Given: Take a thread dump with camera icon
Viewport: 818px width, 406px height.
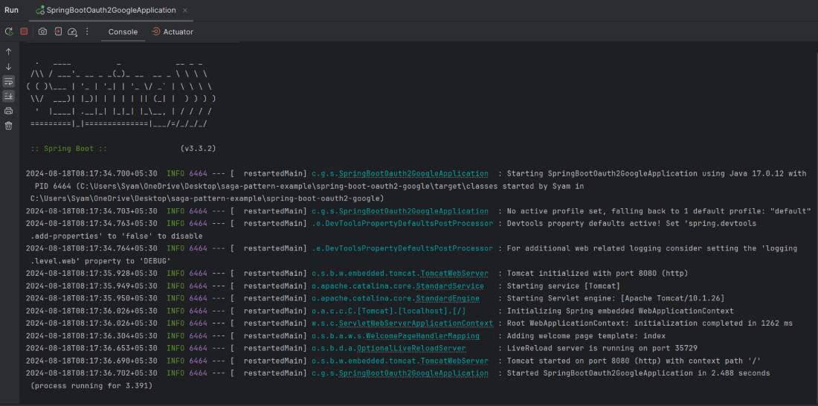Looking at the screenshot, I should [x=43, y=31].
